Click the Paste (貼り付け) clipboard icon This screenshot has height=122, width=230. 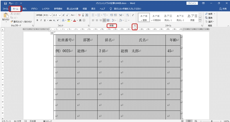click(6, 15)
